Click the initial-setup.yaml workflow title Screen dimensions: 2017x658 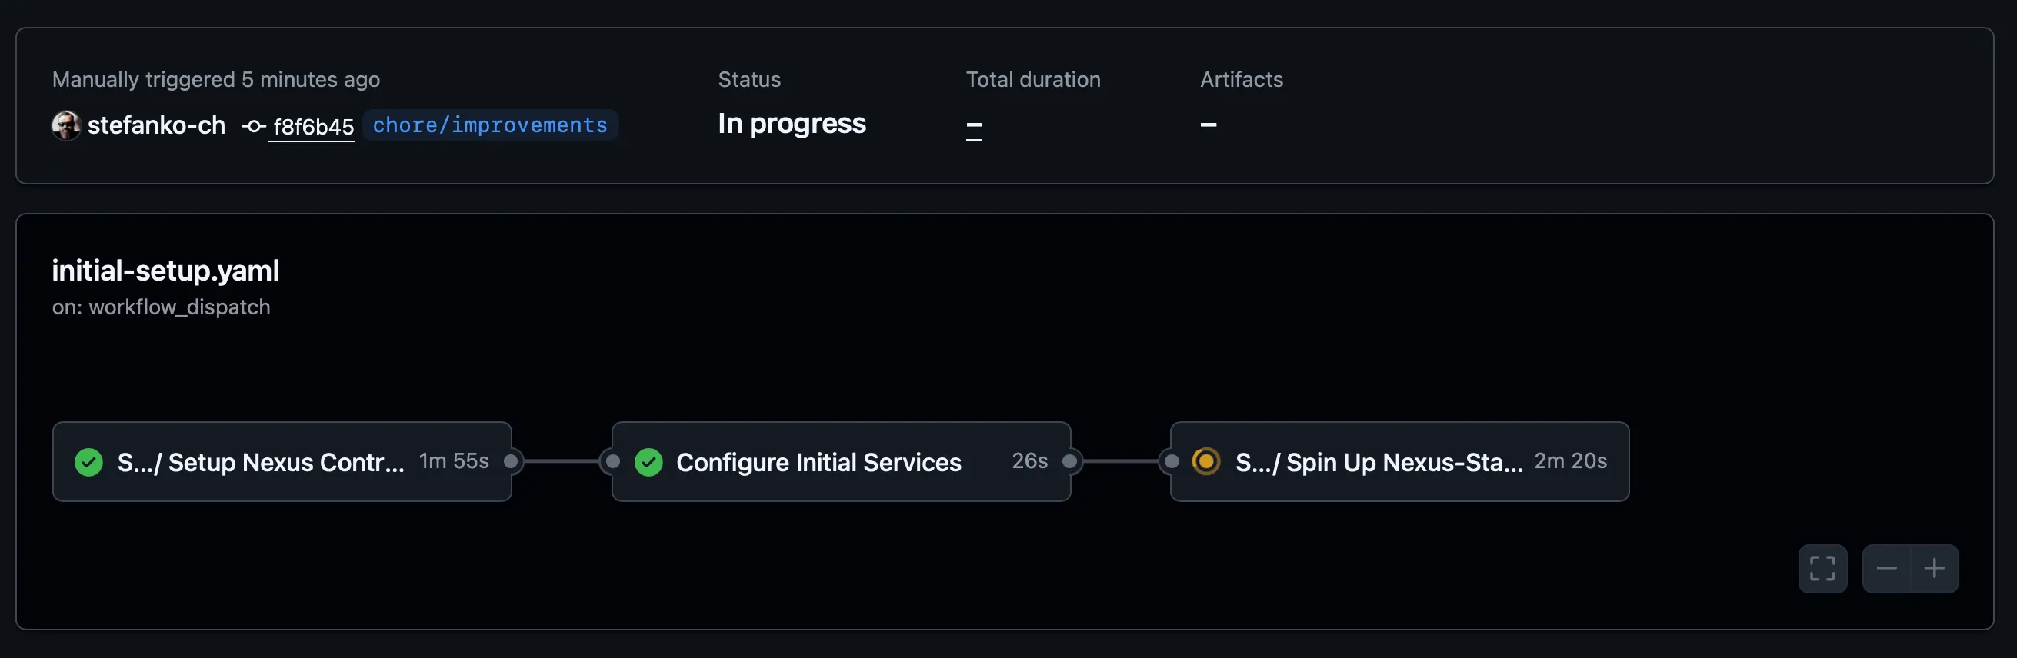(x=165, y=271)
